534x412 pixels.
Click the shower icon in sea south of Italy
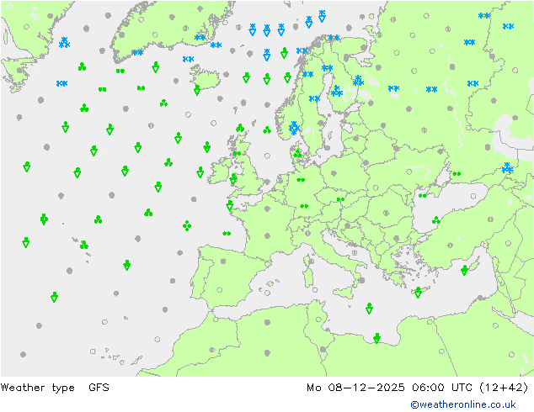pos(369,309)
